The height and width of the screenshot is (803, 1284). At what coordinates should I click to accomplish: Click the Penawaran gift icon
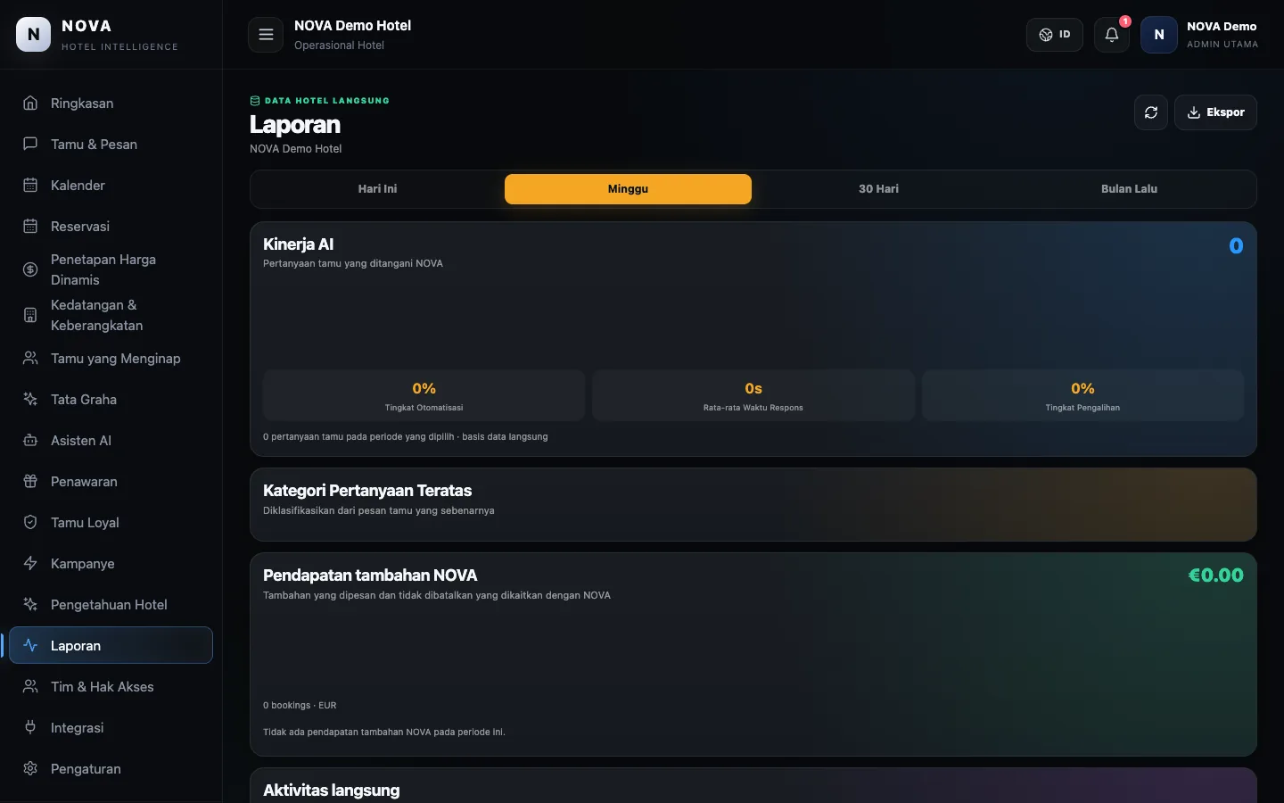point(30,482)
